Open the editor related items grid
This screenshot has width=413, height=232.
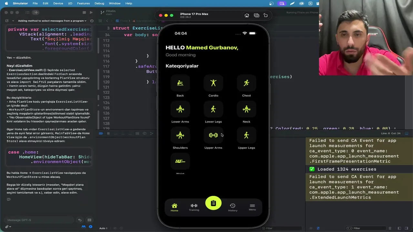tap(100, 21)
